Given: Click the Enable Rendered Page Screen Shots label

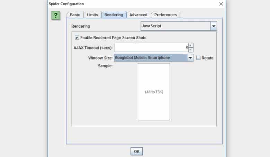Looking at the screenshot, I should click(x=113, y=38).
